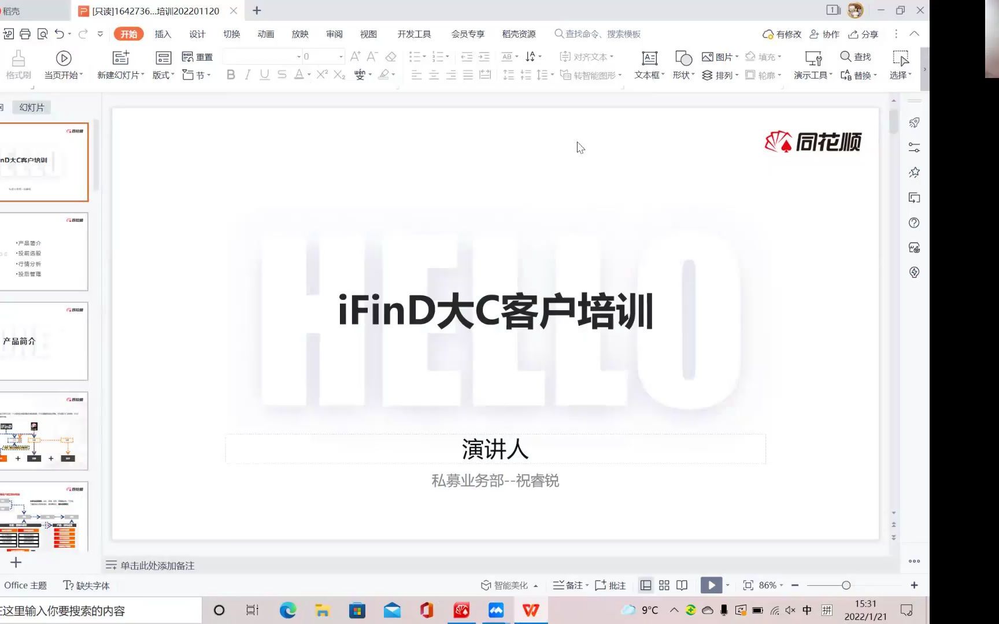Open the Review (审阅) ribbon tab

point(334,34)
